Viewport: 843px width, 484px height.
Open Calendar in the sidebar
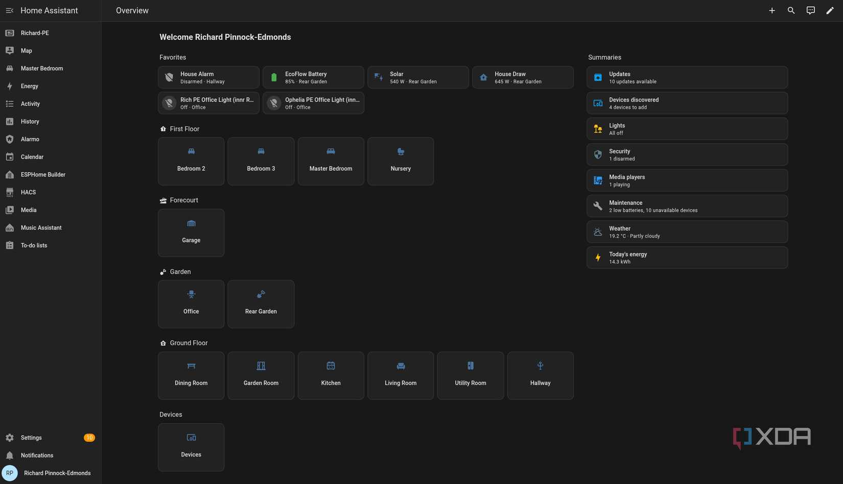pos(51,157)
